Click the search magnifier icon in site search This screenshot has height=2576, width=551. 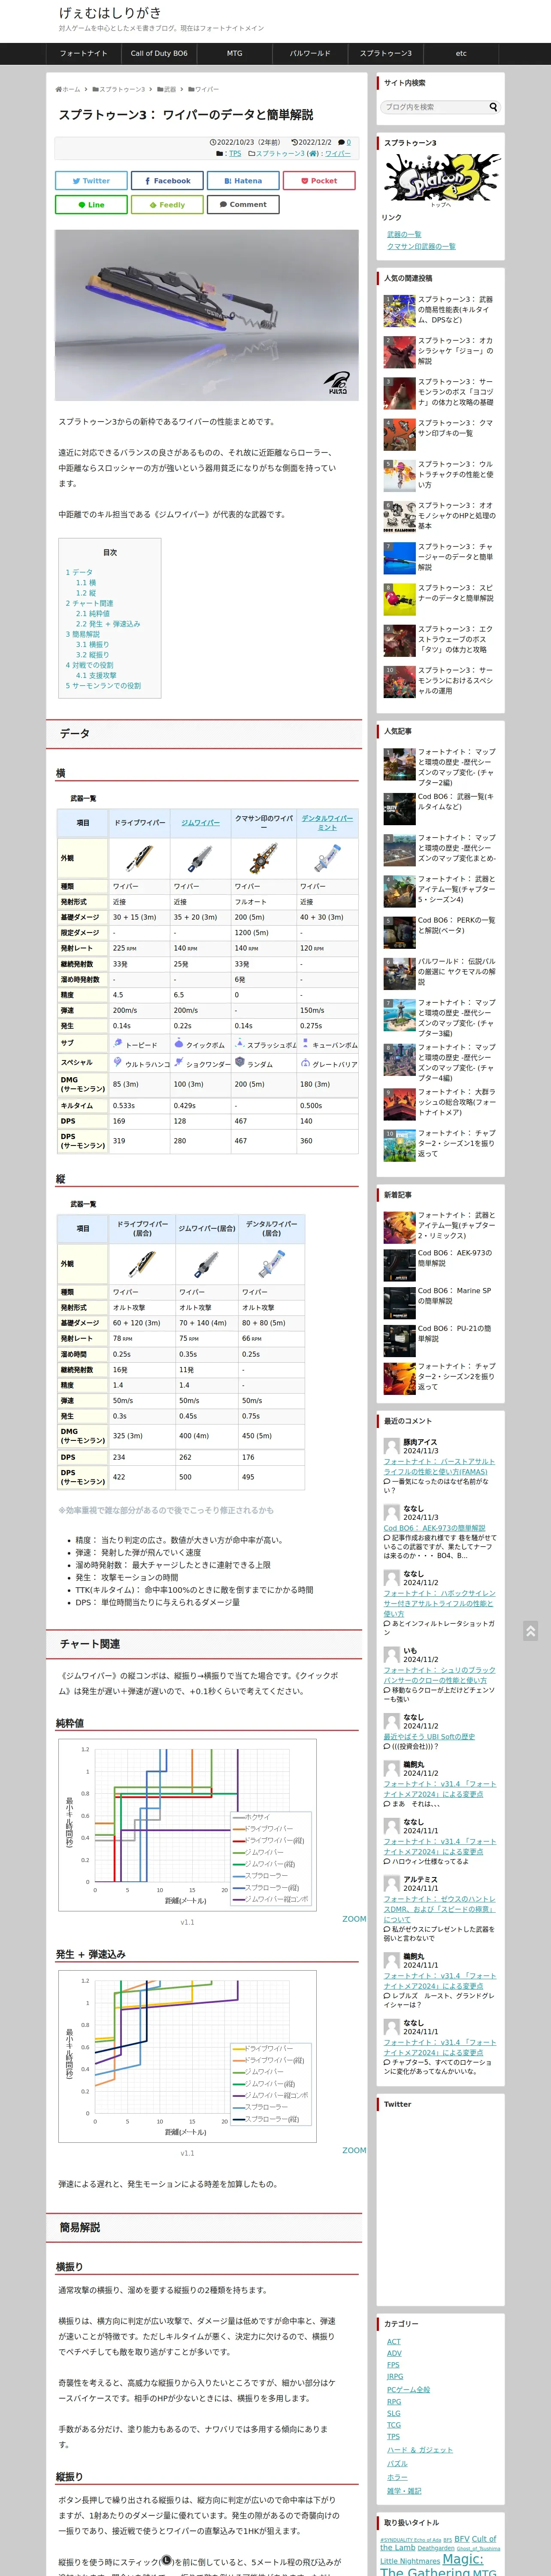coord(493,107)
